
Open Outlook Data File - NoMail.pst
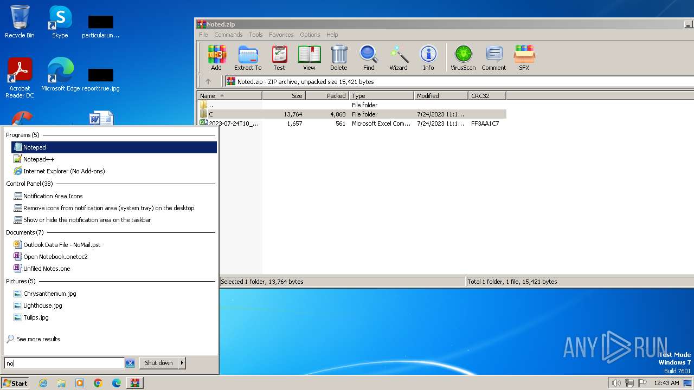pyautogui.click(x=114, y=245)
